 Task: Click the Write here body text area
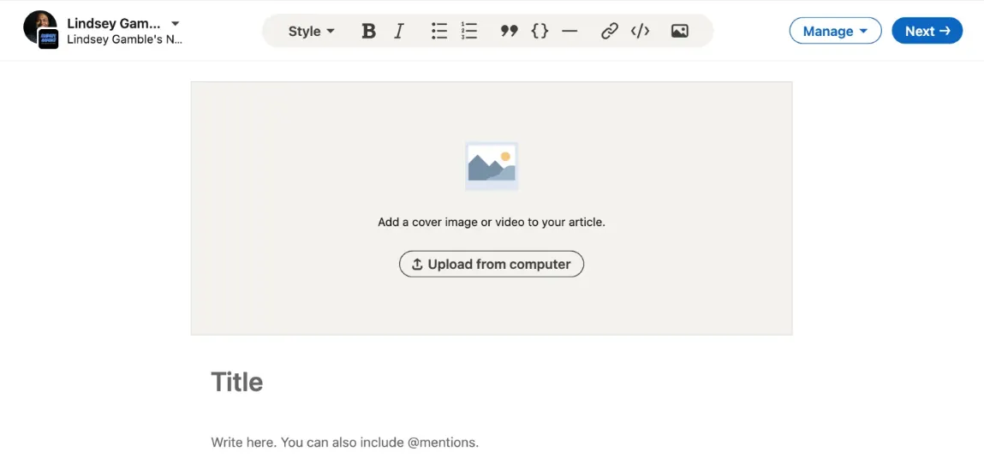(344, 443)
